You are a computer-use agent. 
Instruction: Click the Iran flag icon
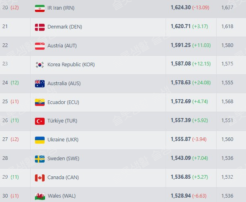pos(40,8)
